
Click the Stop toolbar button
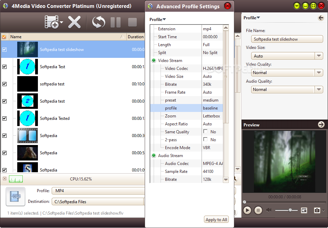click(x=132, y=22)
